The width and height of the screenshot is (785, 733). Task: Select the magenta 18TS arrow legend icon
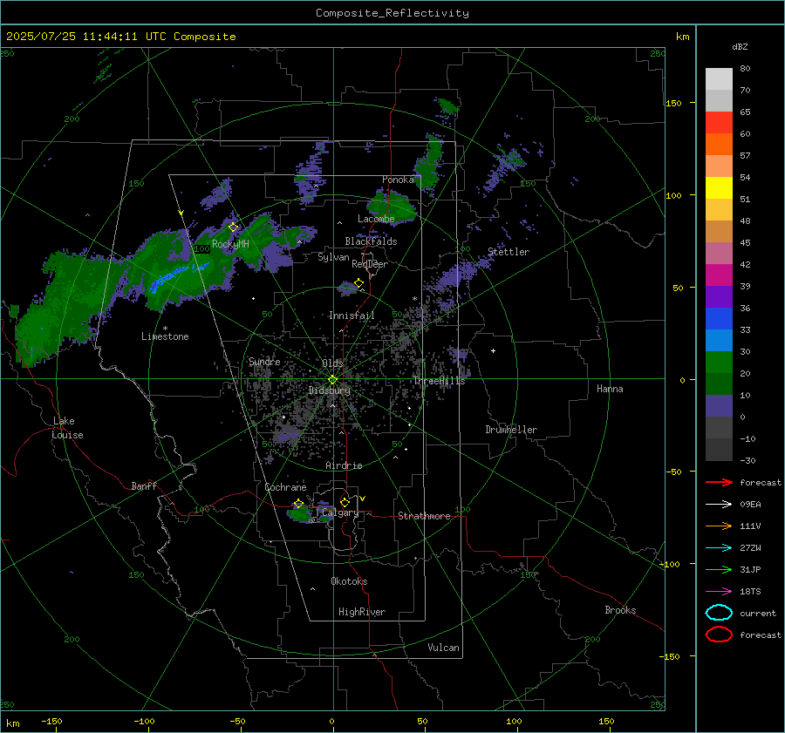tap(719, 592)
